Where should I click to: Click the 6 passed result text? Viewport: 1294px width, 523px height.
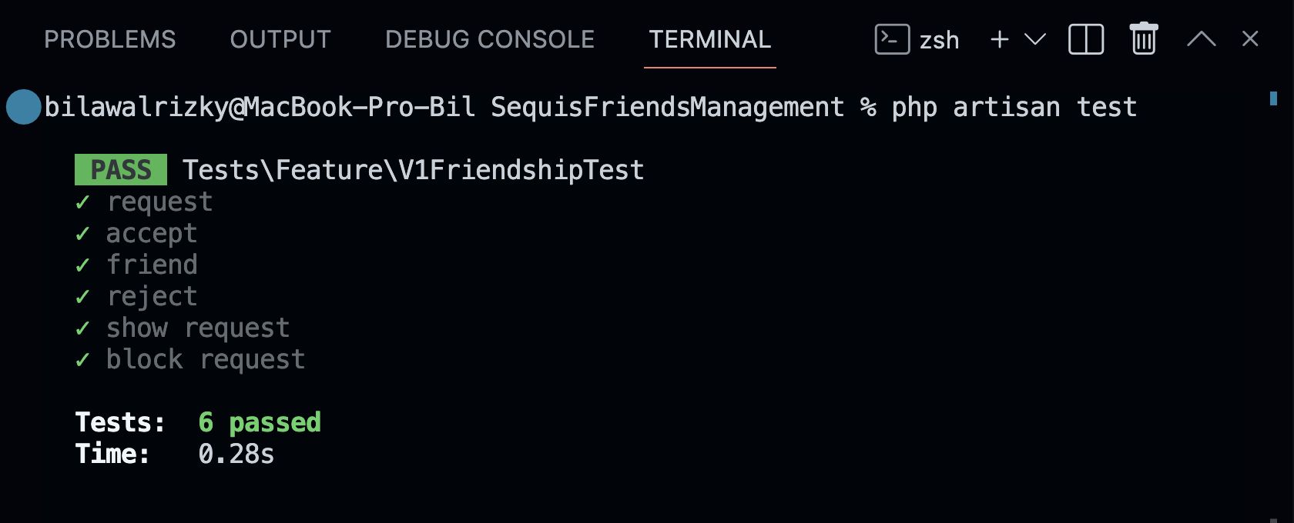click(x=259, y=421)
